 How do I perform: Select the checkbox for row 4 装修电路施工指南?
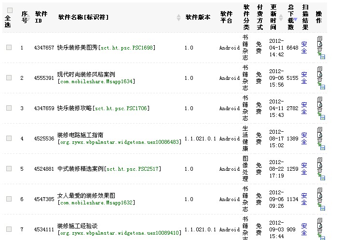point(9,139)
